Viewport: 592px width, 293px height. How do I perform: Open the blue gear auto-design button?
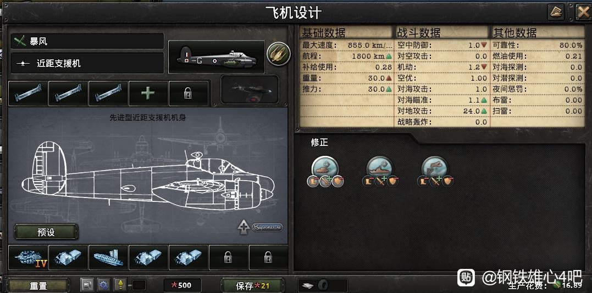pyautogui.click(x=103, y=285)
